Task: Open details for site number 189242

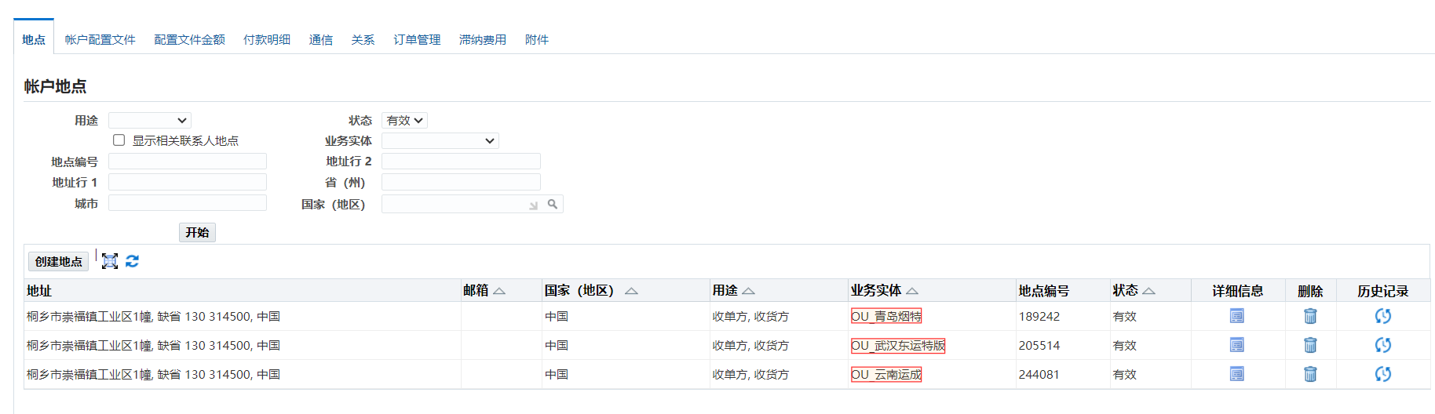Action: pos(1236,316)
